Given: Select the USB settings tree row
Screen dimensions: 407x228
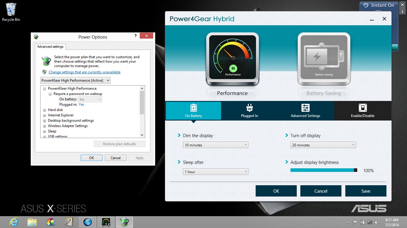Looking at the screenshot, I should point(58,136).
